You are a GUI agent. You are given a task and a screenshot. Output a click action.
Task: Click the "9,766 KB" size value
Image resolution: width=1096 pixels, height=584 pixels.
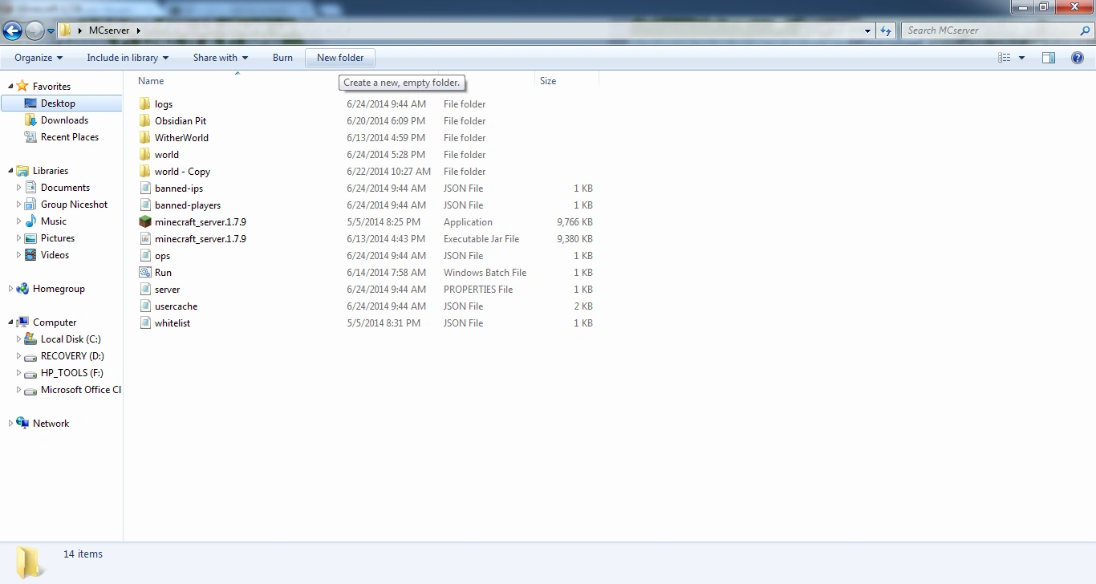(574, 222)
